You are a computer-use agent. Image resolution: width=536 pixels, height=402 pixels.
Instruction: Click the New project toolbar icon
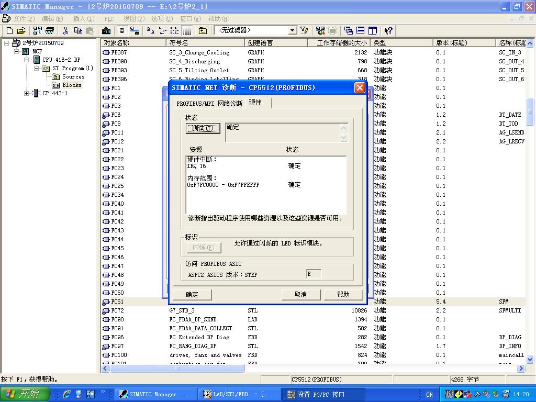tap(9, 31)
